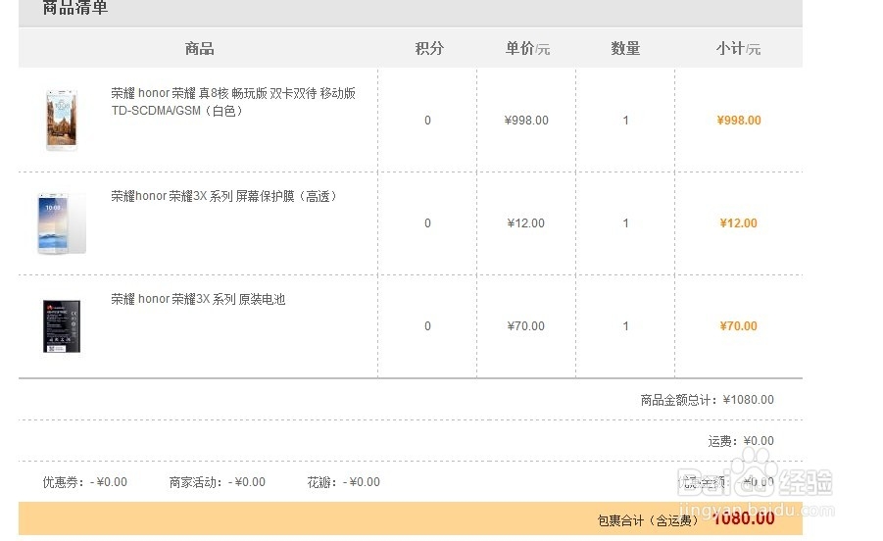Select the 商品清单 section title
Screen dimensions: 883x541
pos(75,7)
